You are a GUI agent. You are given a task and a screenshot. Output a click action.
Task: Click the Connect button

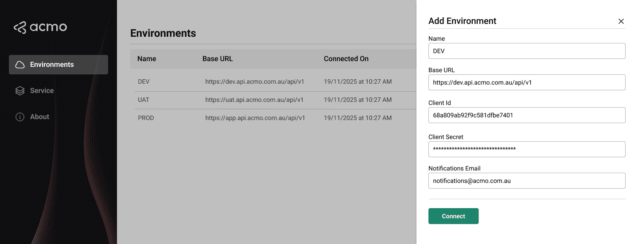[x=453, y=216]
